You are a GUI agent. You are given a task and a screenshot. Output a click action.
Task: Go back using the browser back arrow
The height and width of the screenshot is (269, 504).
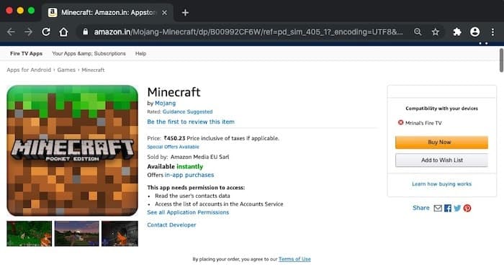[x=11, y=32]
